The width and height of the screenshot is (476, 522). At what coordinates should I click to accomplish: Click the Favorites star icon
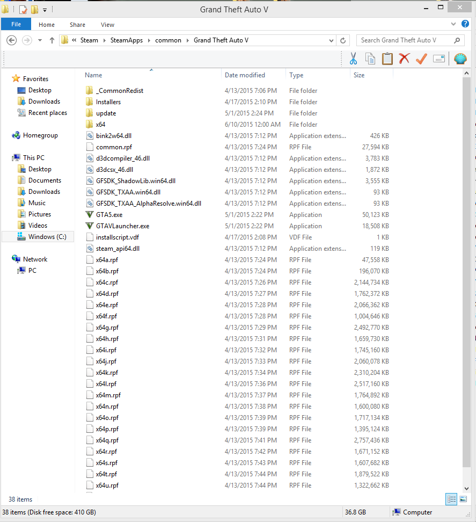tap(16, 78)
